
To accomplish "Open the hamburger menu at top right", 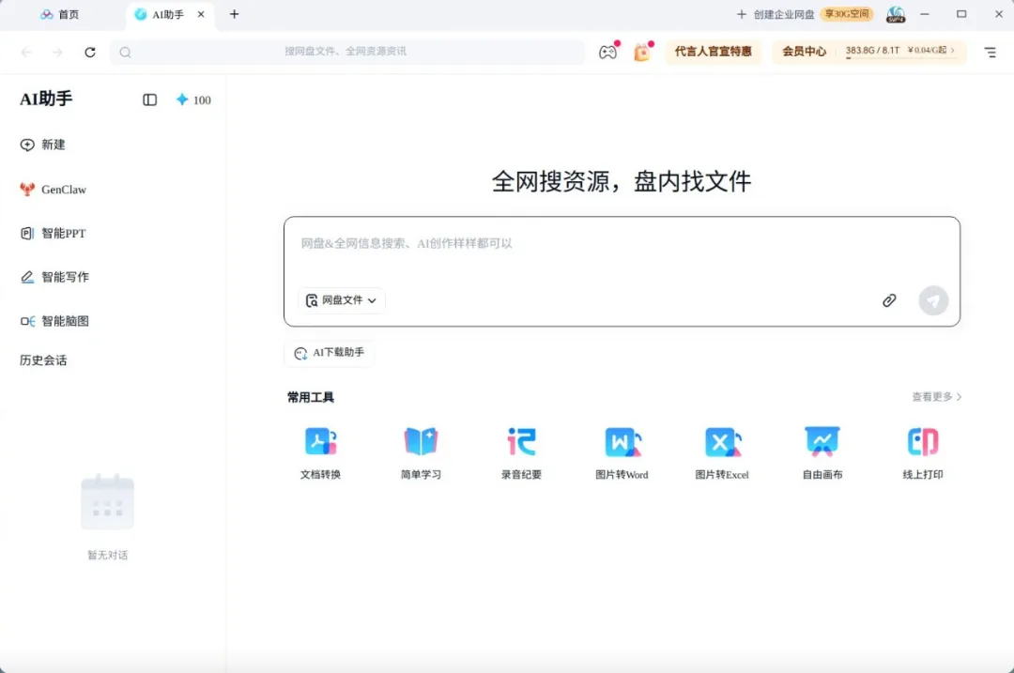I will tap(991, 53).
